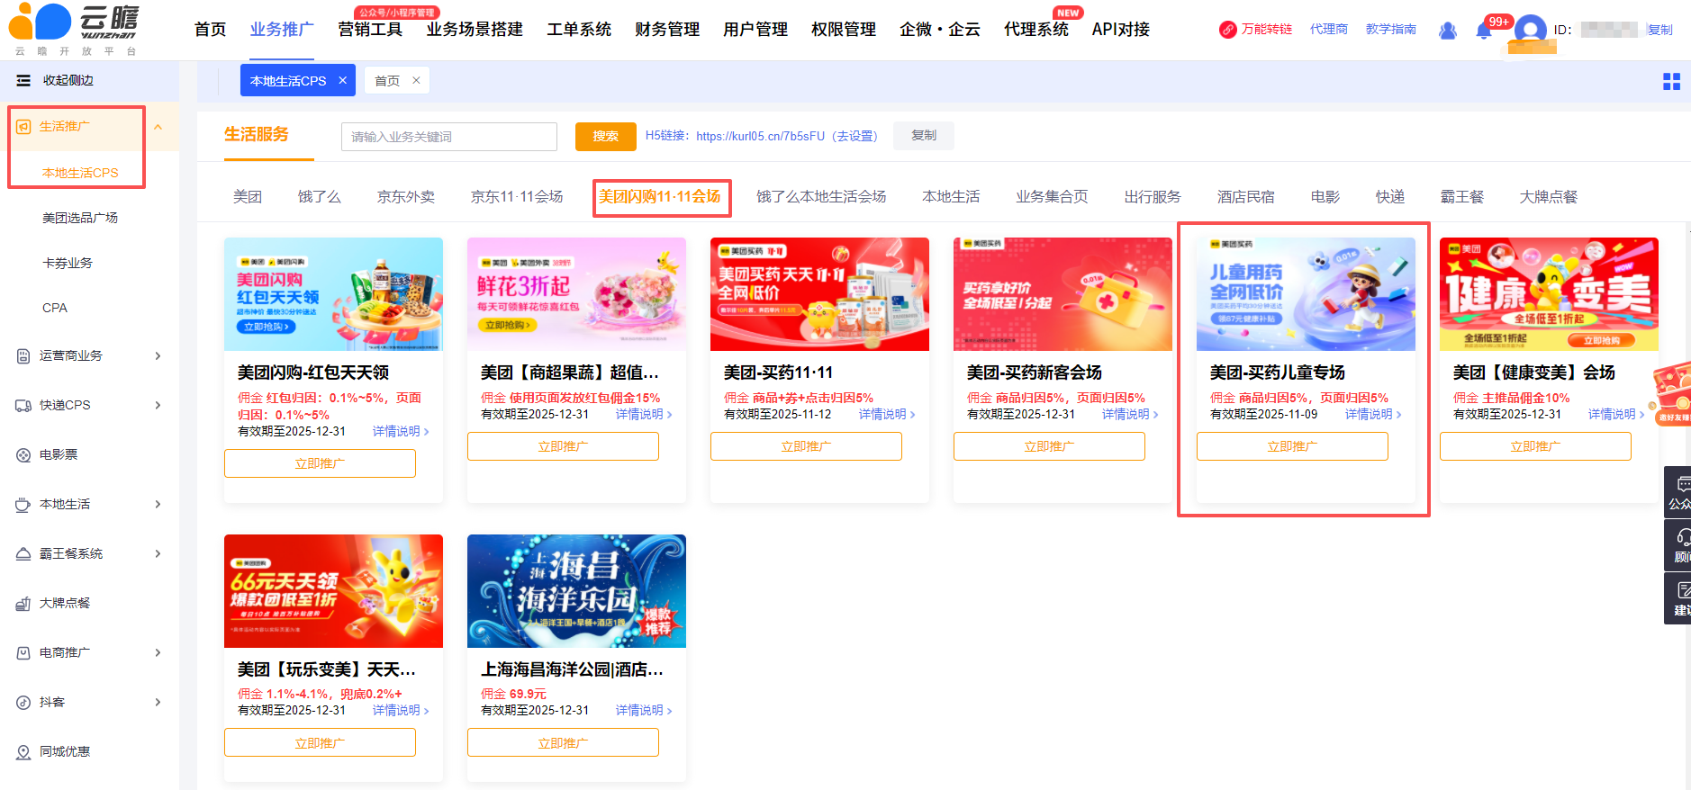Click the user profile avatar icon
1691x790 pixels.
tap(1530, 31)
